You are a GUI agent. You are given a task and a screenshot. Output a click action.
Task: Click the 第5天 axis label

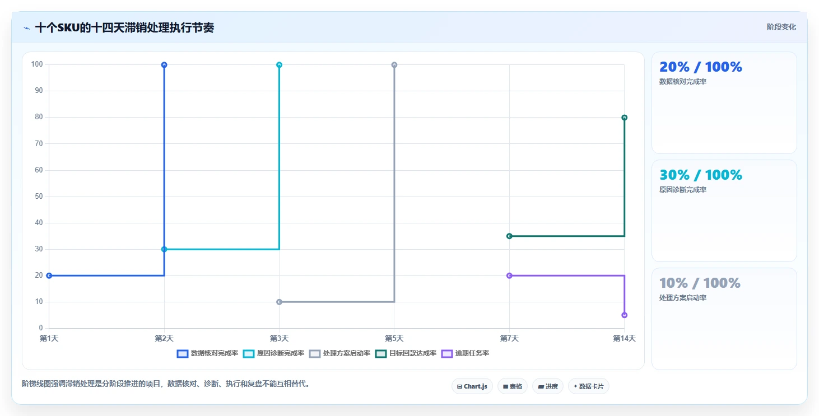pos(394,338)
